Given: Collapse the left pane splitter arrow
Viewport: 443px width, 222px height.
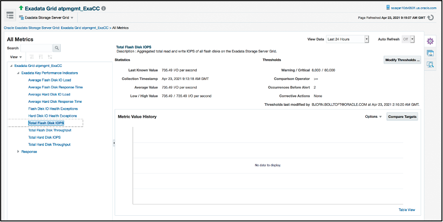Looking at the screenshot, I should coord(114,143).
